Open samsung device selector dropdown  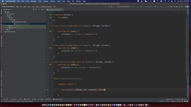coord(124,7)
